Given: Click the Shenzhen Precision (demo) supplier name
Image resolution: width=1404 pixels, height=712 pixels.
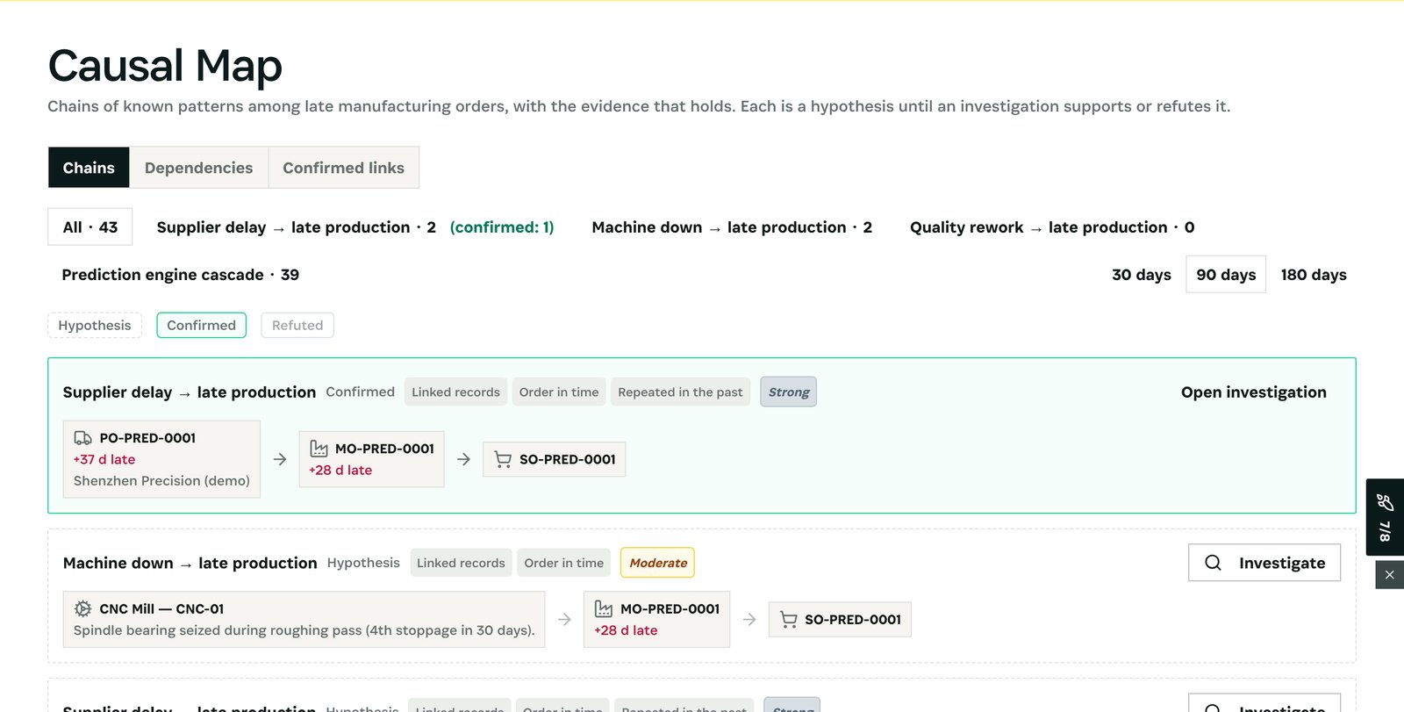Looking at the screenshot, I should point(161,481).
